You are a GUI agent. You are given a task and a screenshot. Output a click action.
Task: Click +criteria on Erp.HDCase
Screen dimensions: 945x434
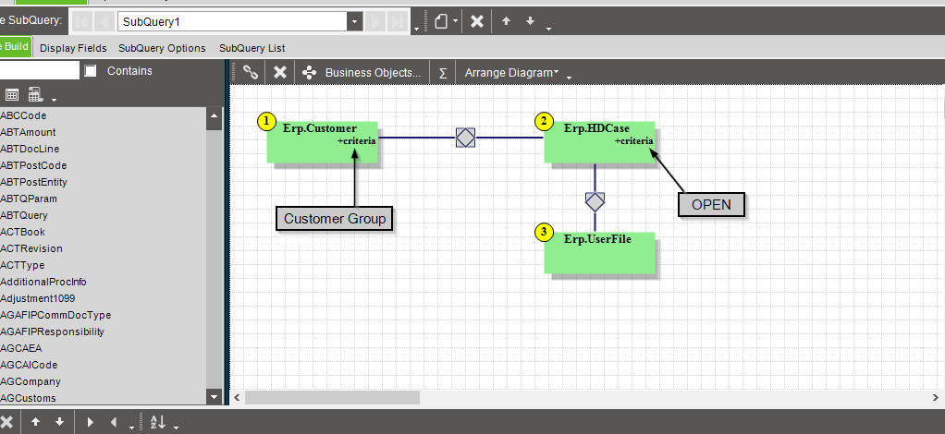tap(633, 141)
